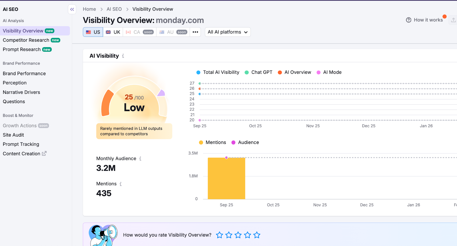
Task: Click the first rating star
Action: pyautogui.click(x=219, y=235)
